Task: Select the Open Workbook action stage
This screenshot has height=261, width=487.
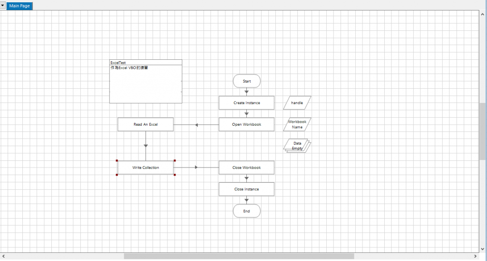Action: click(x=247, y=124)
